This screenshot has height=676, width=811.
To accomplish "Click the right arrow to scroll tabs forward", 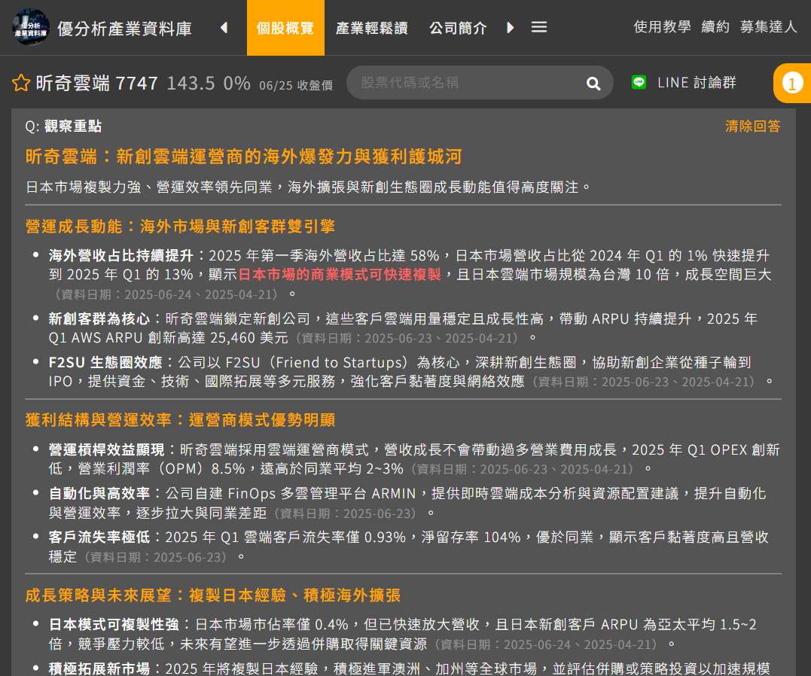I will [x=510, y=27].
